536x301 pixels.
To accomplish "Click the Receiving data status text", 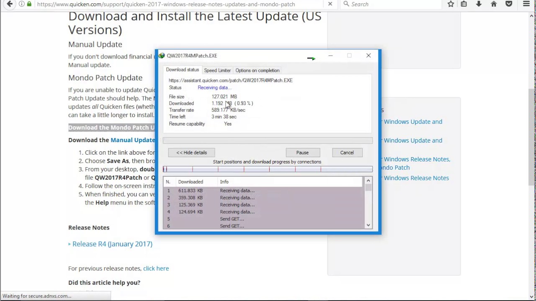I will 214,88.
